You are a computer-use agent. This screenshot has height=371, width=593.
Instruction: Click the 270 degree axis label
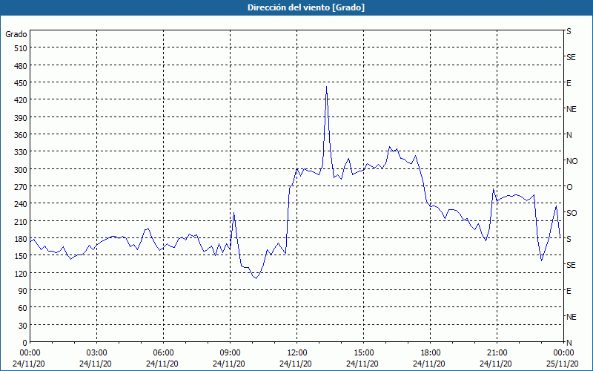click(21, 187)
